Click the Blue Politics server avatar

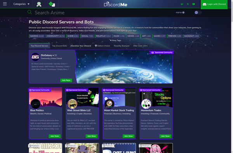coord(35,104)
